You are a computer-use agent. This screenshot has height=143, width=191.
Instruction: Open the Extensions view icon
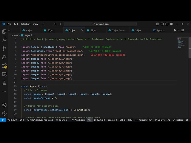click(x=4, y=66)
